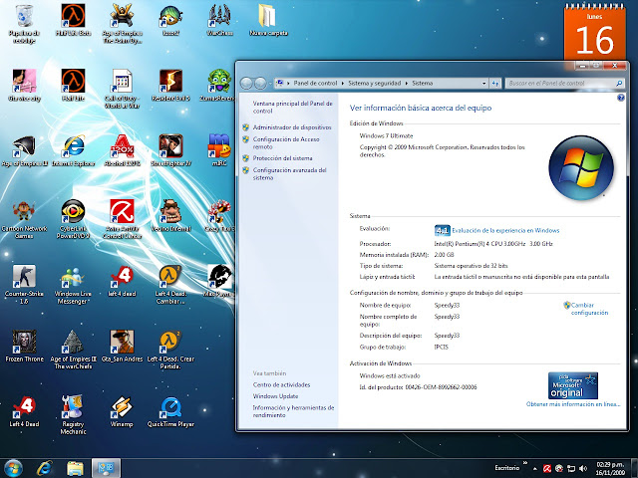Click the 'Buscar en el Panel de control' field
Screen dimensions: 638x478
[x=558, y=83]
